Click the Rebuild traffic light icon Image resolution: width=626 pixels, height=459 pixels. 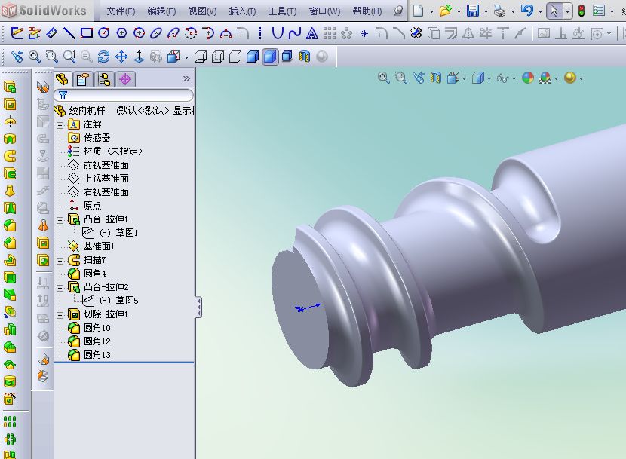point(582,11)
